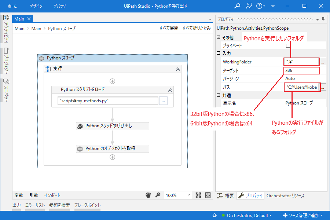Viewport: 330px width, 220px height.
Task: Toggle the overview minimap icon
Action: (x=208, y=195)
